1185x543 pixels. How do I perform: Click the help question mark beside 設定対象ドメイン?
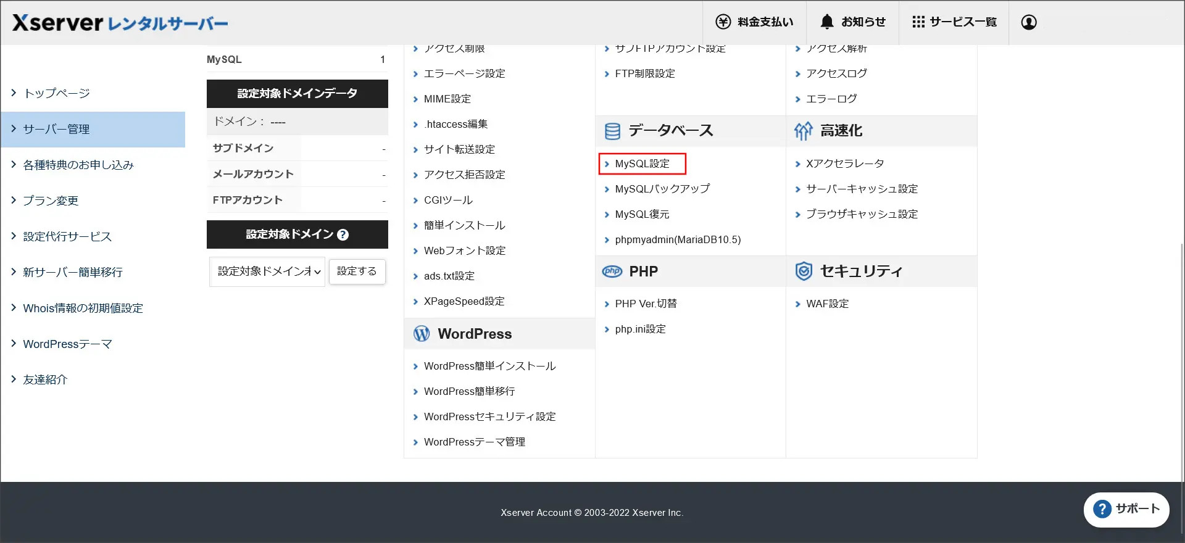click(x=343, y=234)
